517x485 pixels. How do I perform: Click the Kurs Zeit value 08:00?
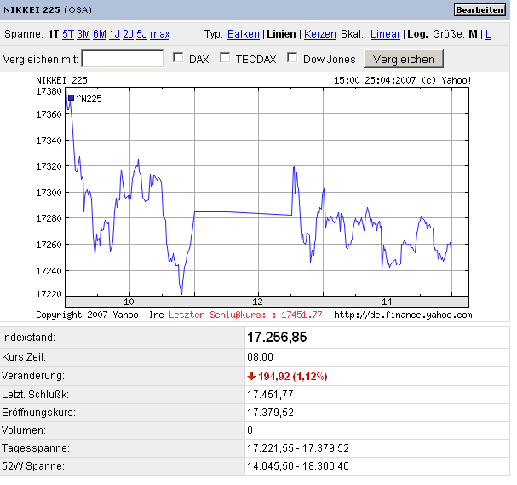click(x=260, y=357)
